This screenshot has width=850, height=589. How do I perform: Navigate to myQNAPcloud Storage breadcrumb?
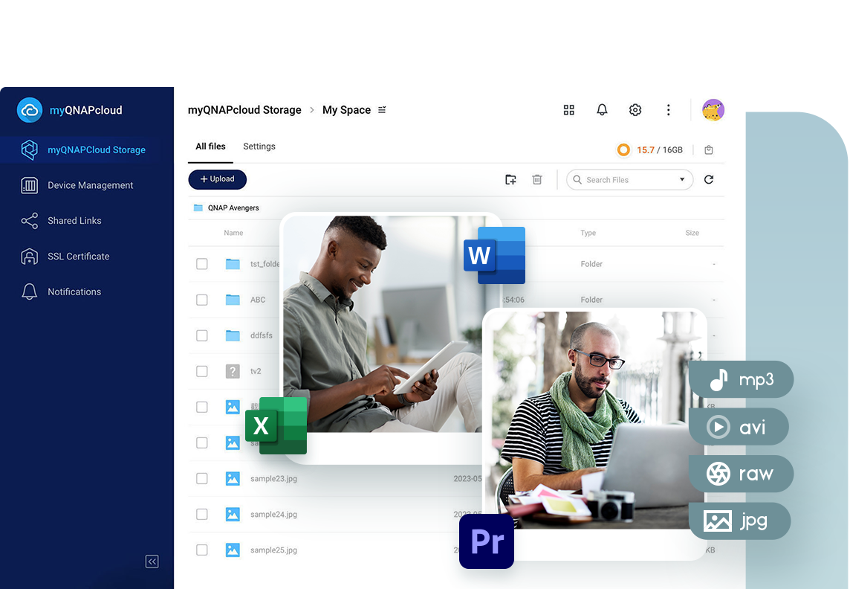coord(244,110)
